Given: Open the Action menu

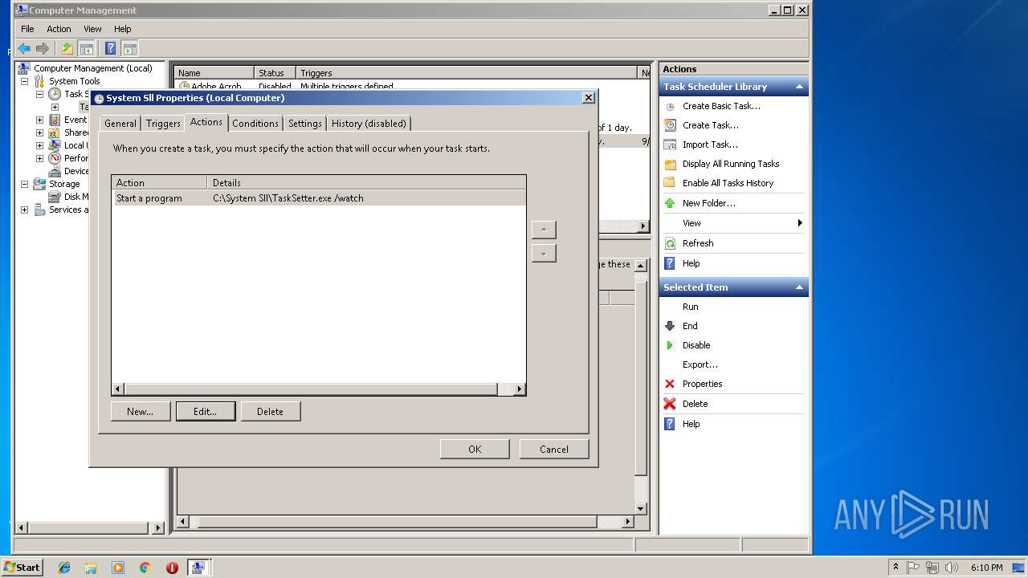Looking at the screenshot, I should tap(59, 29).
